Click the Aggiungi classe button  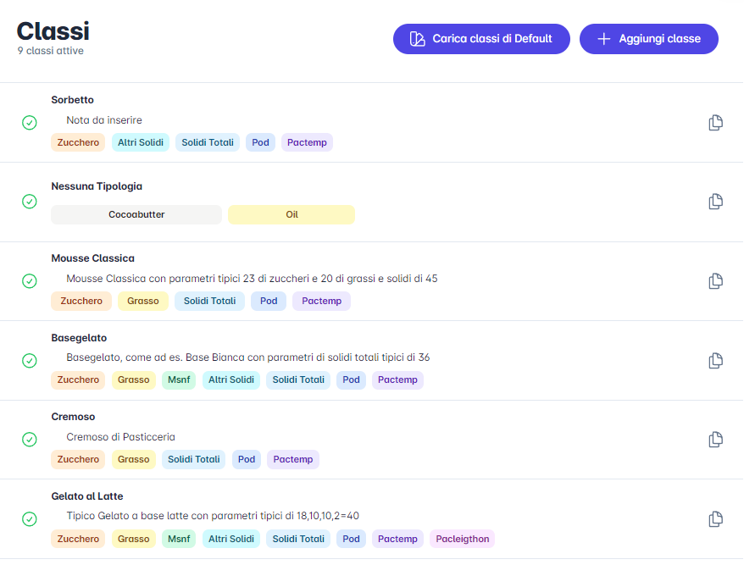point(648,39)
